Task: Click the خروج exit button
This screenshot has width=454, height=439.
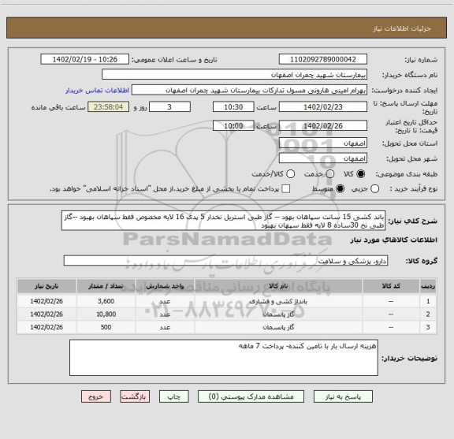Action: (x=96, y=396)
